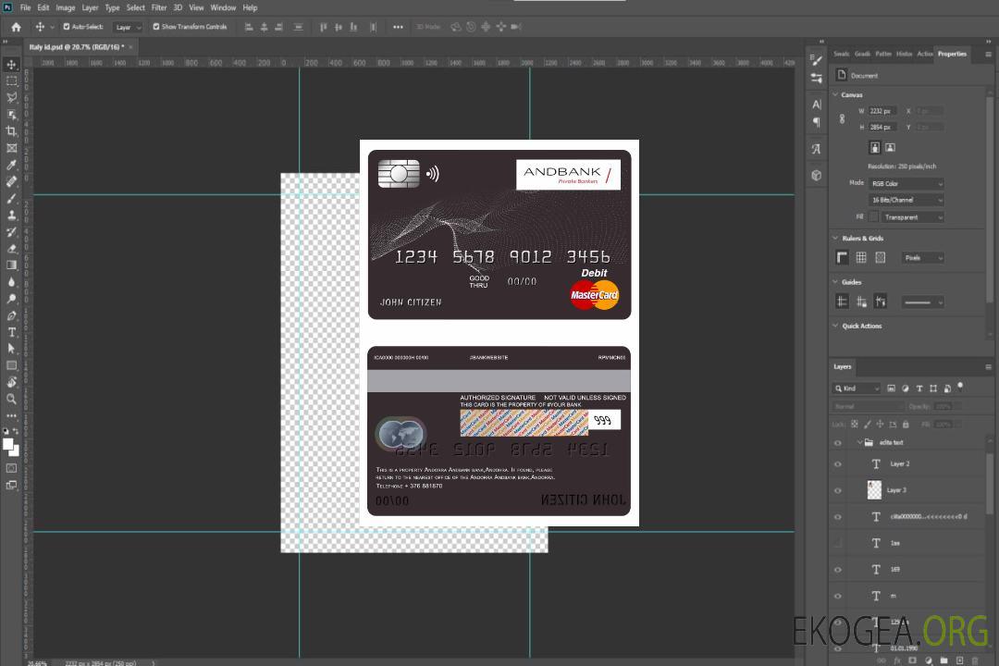Collapse the adita text group
Screen dimensions: 999x666
(859, 442)
